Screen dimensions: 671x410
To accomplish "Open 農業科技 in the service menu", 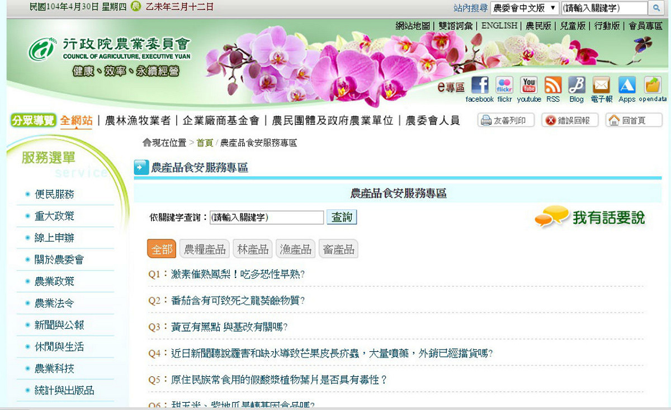I will 54,369.
